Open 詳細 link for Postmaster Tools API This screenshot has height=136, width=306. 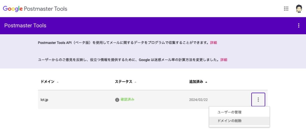pyautogui.click(x=213, y=43)
